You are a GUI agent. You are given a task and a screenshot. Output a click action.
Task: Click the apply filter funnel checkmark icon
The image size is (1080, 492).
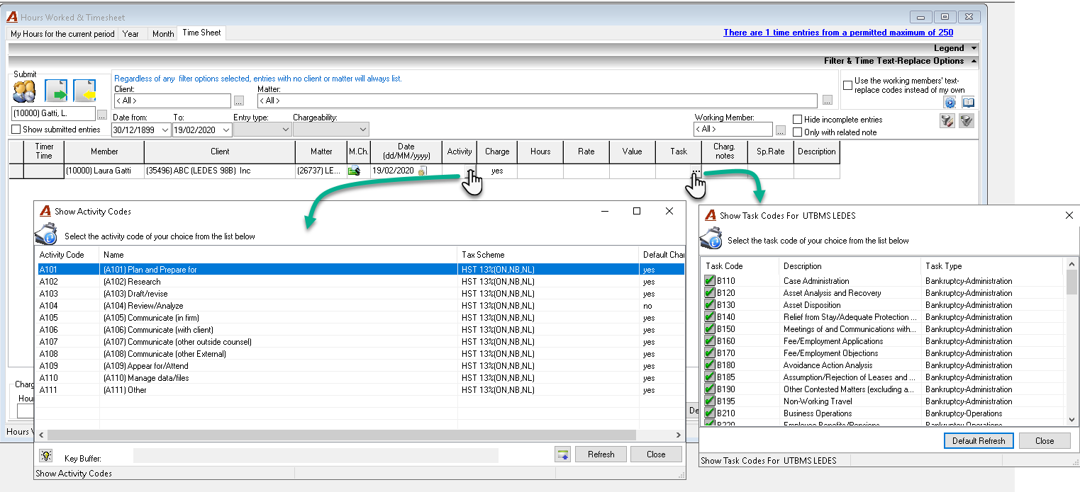[966, 121]
